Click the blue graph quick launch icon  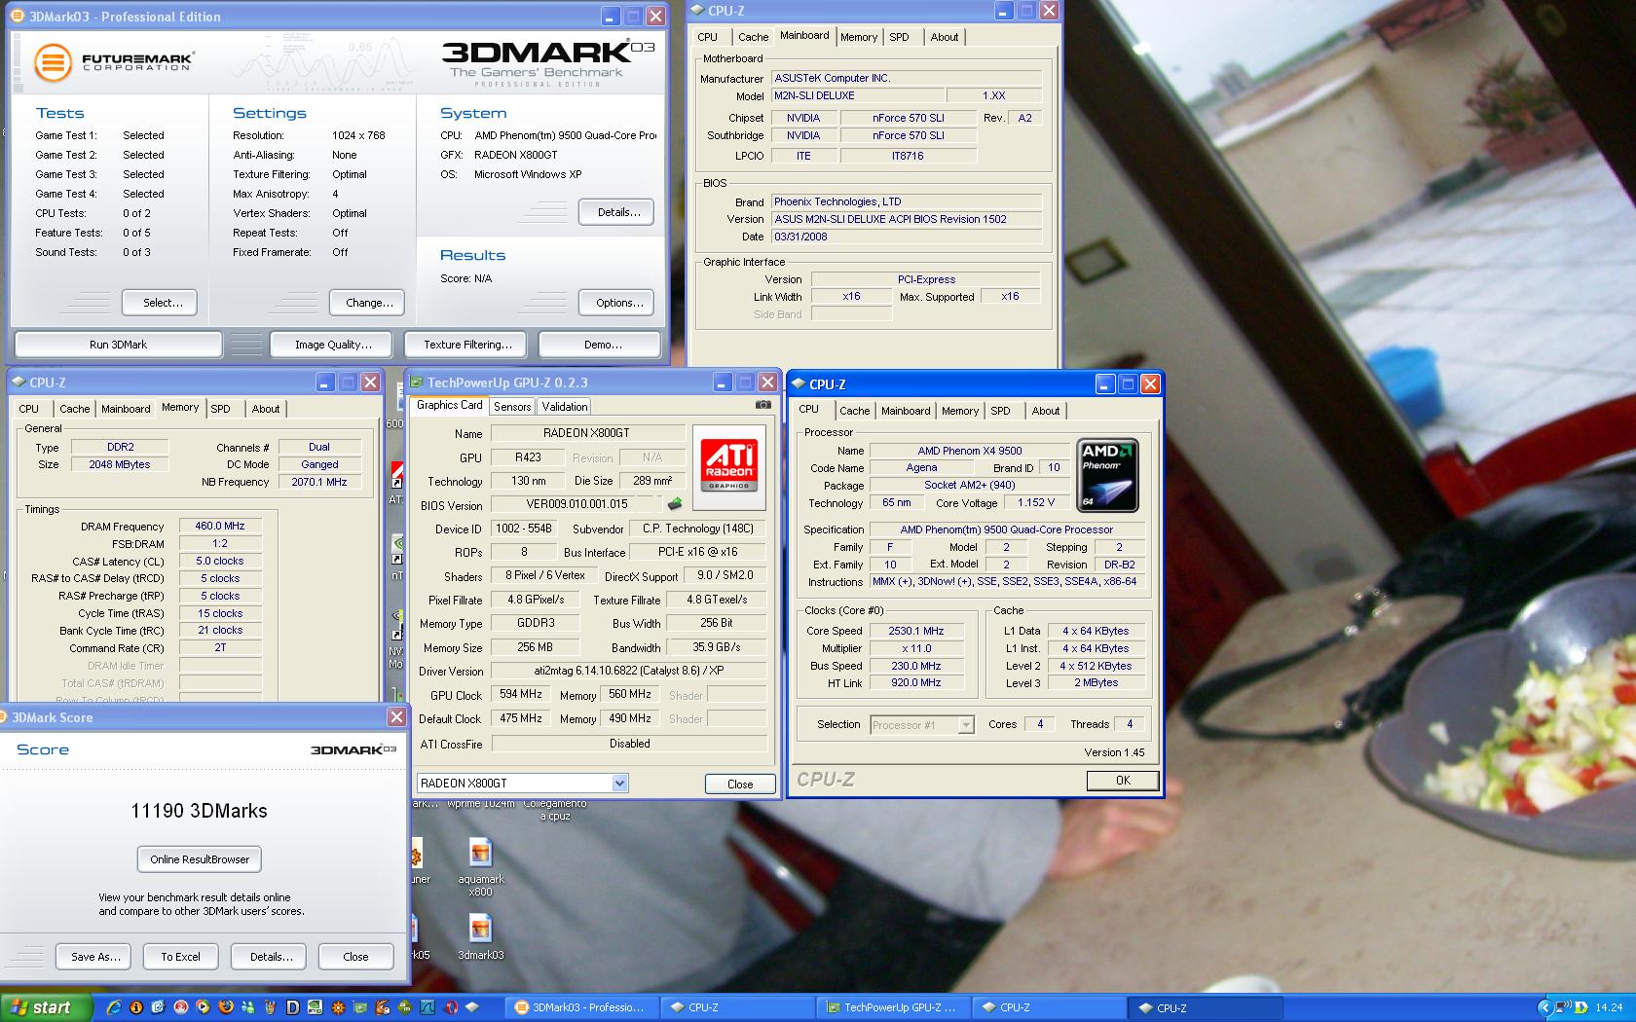pos(427,1007)
